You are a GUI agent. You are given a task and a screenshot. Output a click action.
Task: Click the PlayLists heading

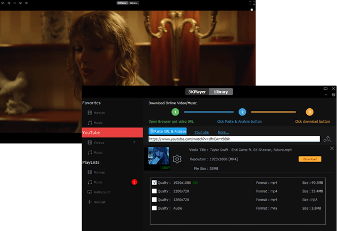(x=91, y=163)
